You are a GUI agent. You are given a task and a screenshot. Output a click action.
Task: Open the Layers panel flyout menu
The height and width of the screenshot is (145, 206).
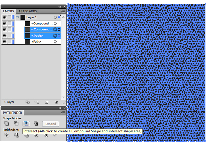(x=63, y=11)
